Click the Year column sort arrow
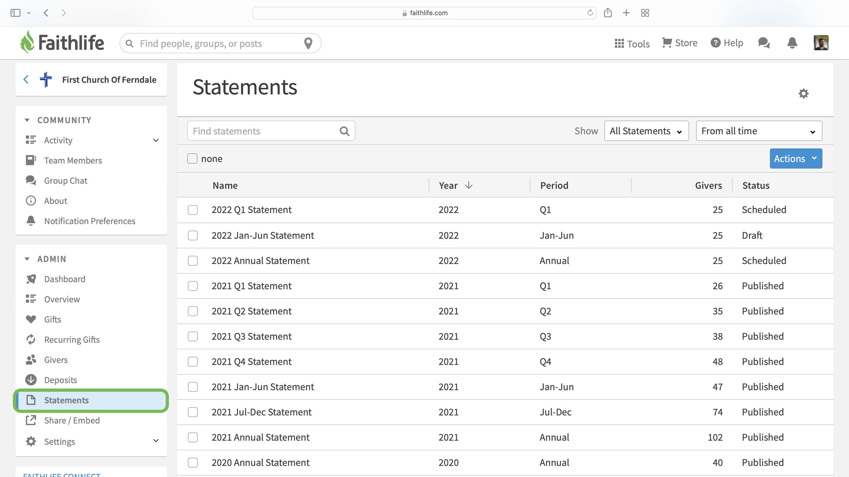This screenshot has width=849, height=477. click(469, 185)
